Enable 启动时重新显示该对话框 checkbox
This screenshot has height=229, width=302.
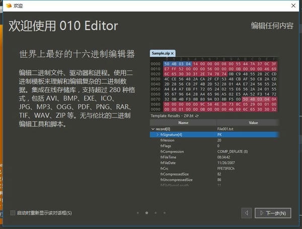[x=13, y=213]
